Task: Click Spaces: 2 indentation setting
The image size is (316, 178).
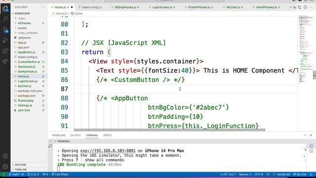Action: coord(245,175)
